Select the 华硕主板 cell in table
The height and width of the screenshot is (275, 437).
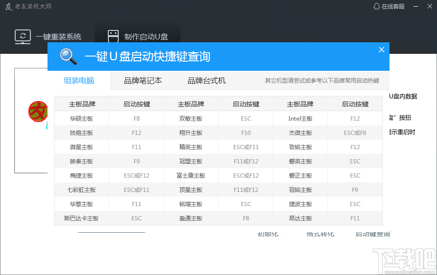pyautogui.click(x=82, y=118)
